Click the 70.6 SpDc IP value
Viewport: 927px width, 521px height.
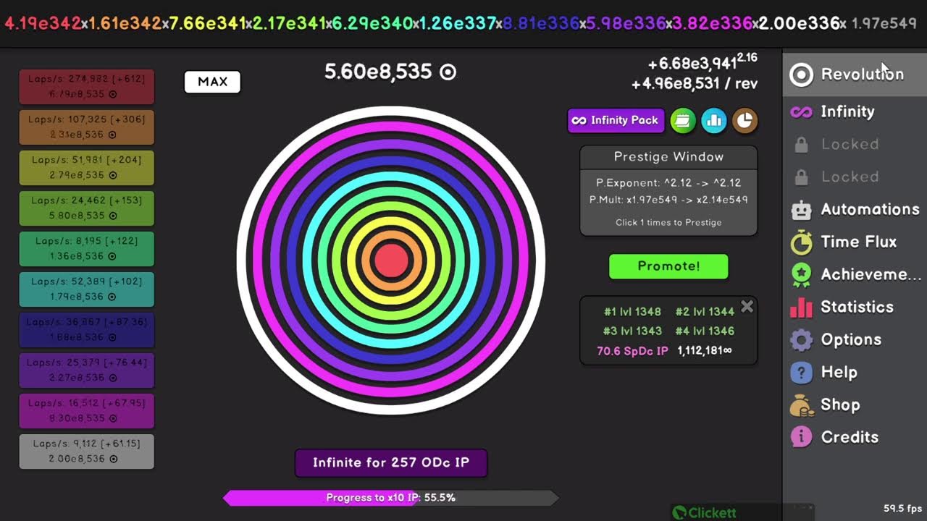632,351
